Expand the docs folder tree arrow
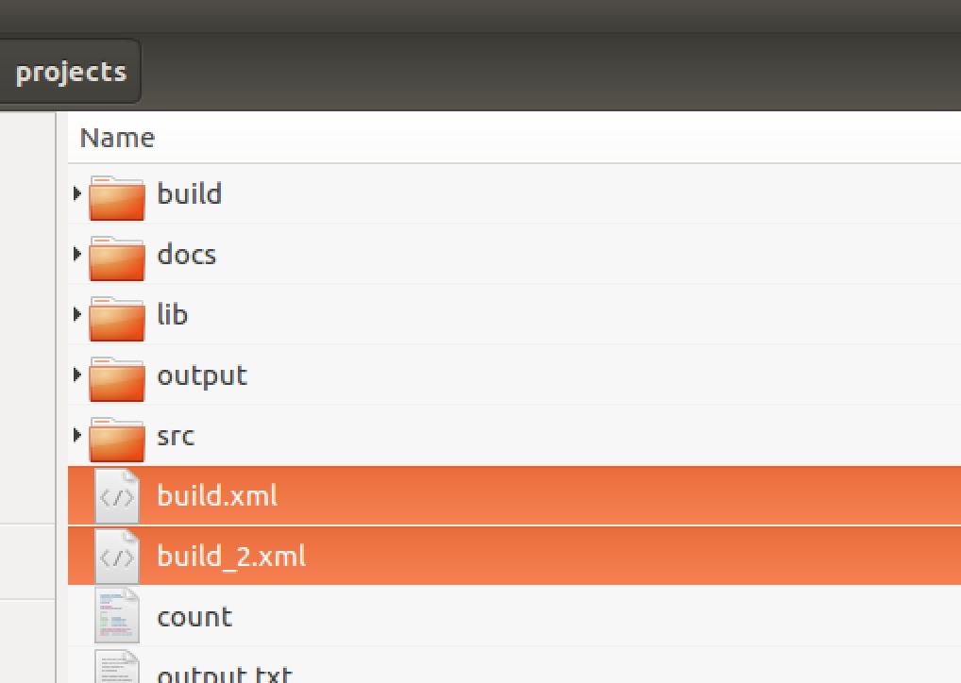Image resolution: width=961 pixels, height=683 pixels. point(76,254)
